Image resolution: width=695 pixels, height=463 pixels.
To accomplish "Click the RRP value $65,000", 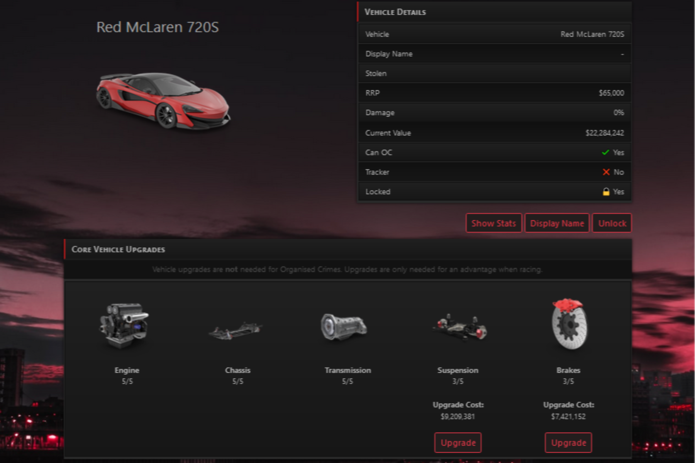I will 611,93.
